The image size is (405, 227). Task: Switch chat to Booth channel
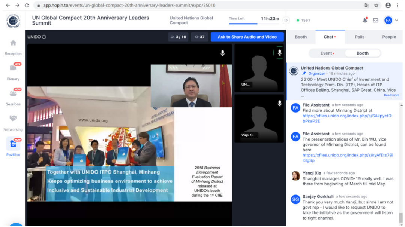[x=362, y=53]
